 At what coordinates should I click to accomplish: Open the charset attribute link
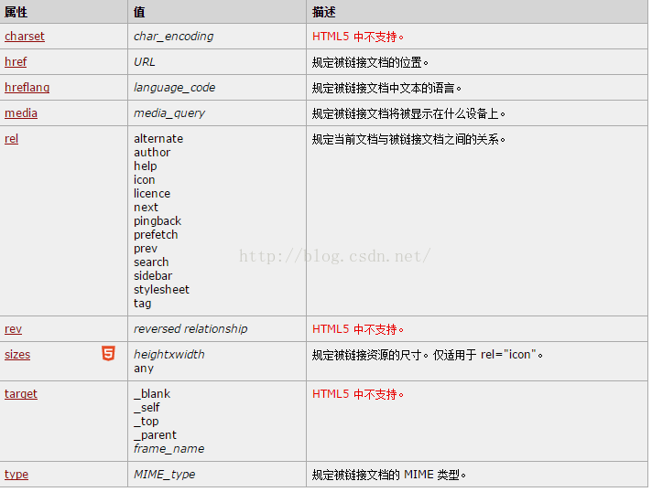click(x=25, y=37)
